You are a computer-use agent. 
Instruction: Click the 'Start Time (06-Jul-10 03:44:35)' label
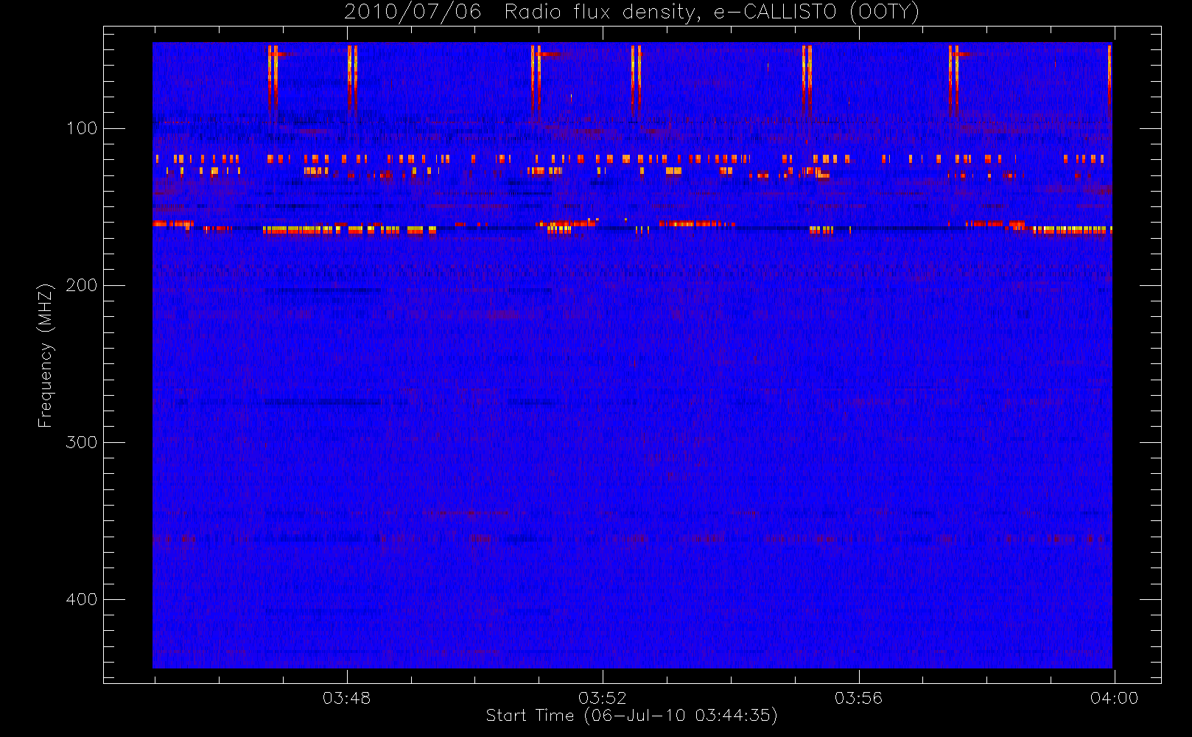click(631, 716)
